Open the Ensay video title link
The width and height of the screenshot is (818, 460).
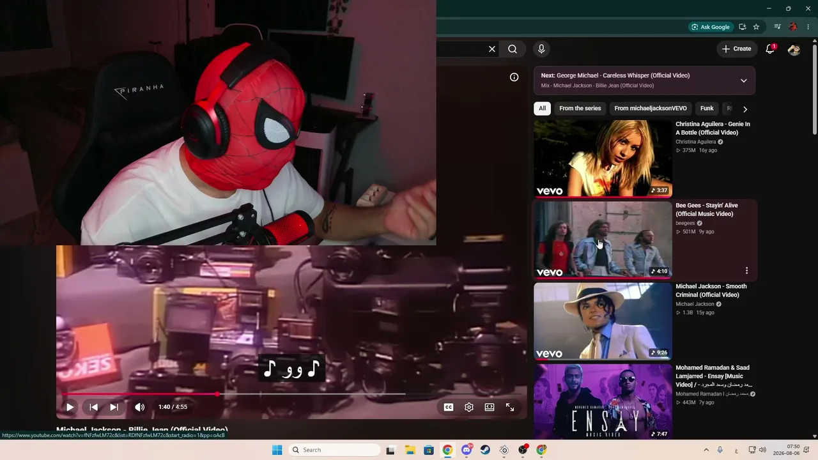pyautogui.click(x=714, y=376)
